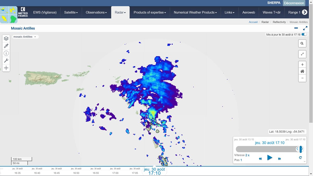Image resolution: width=313 pixels, height=176 pixels.
Task: Click the loop refresh animation icon
Action: (x=300, y=158)
